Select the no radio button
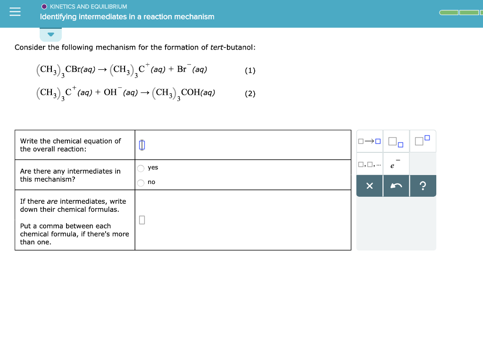 pyautogui.click(x=141, y=182)
